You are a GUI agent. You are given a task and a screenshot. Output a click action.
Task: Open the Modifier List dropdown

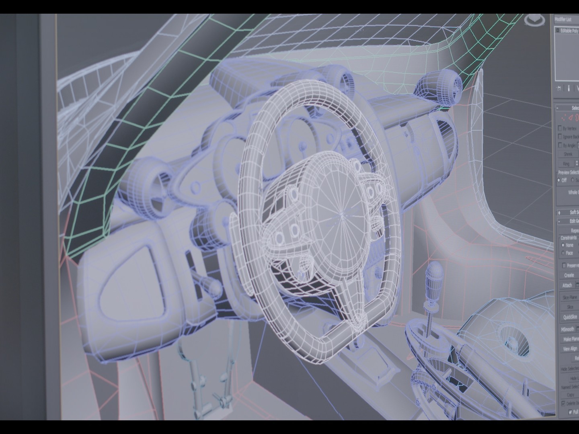[x=567, y=19]
